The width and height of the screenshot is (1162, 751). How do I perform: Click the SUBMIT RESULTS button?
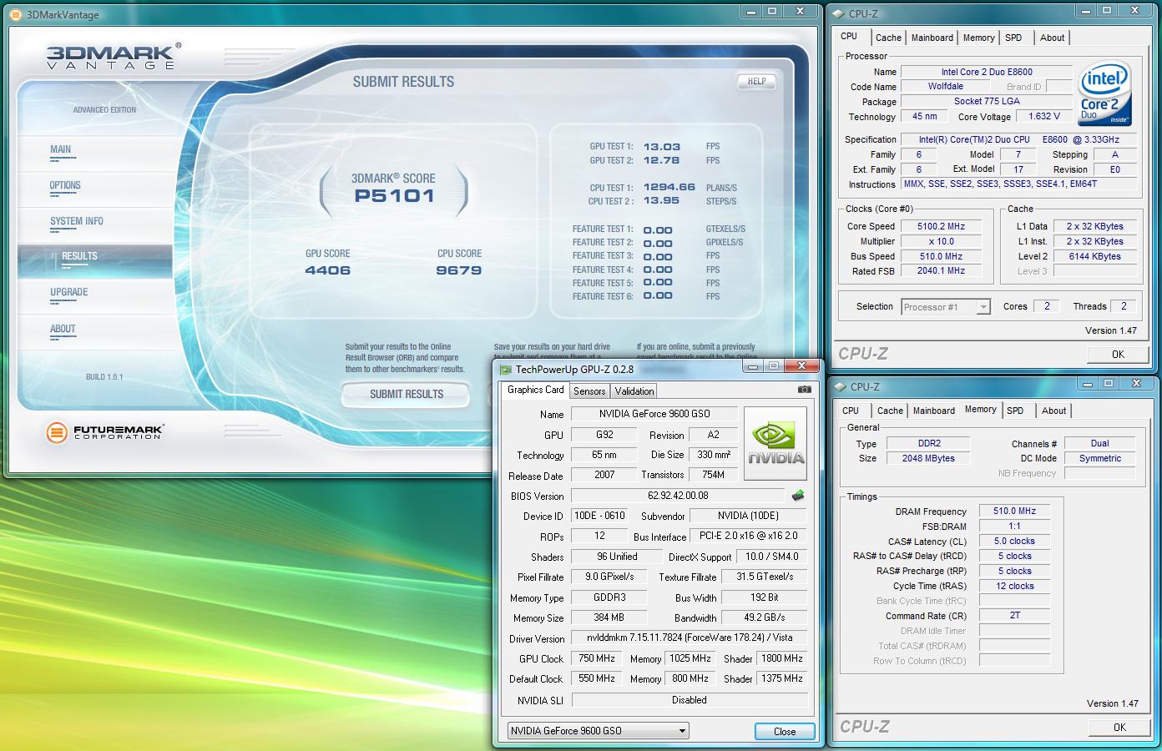[407, 394]
